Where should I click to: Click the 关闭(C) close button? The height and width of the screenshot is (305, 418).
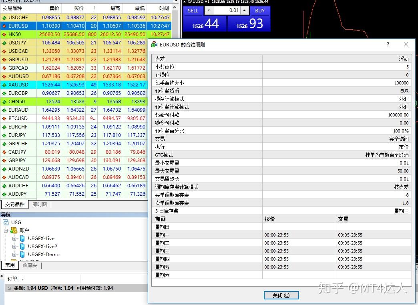point(281,295)
